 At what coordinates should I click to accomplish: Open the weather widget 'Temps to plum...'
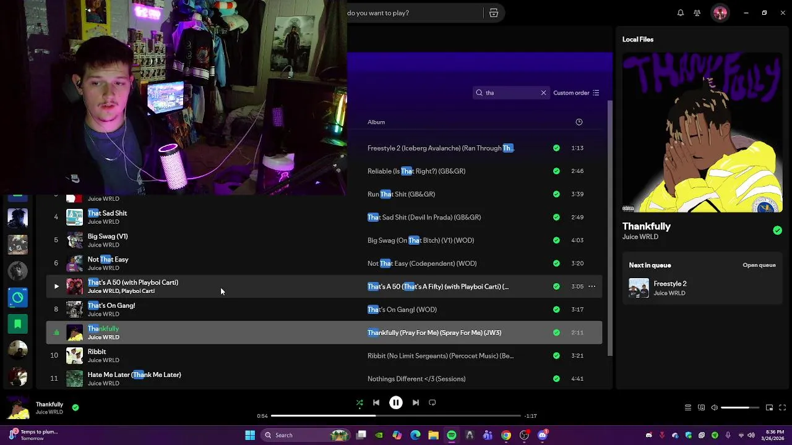[x=34, y=435]
